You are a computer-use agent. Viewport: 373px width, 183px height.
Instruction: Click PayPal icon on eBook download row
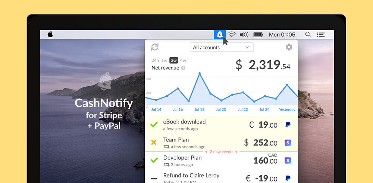click(x=288, y=125)
